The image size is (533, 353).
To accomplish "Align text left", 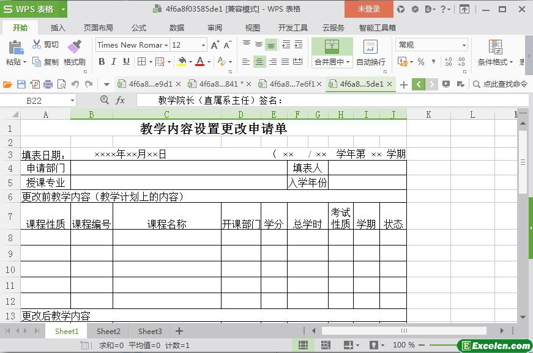I will [x=246, y=62].
